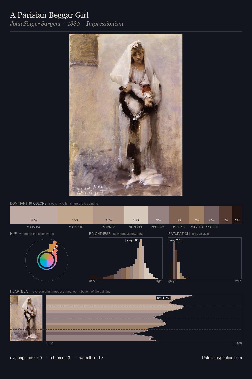Click the avg brightness 60 footer text
Screen dimensions: 252x379
(26, 358)
